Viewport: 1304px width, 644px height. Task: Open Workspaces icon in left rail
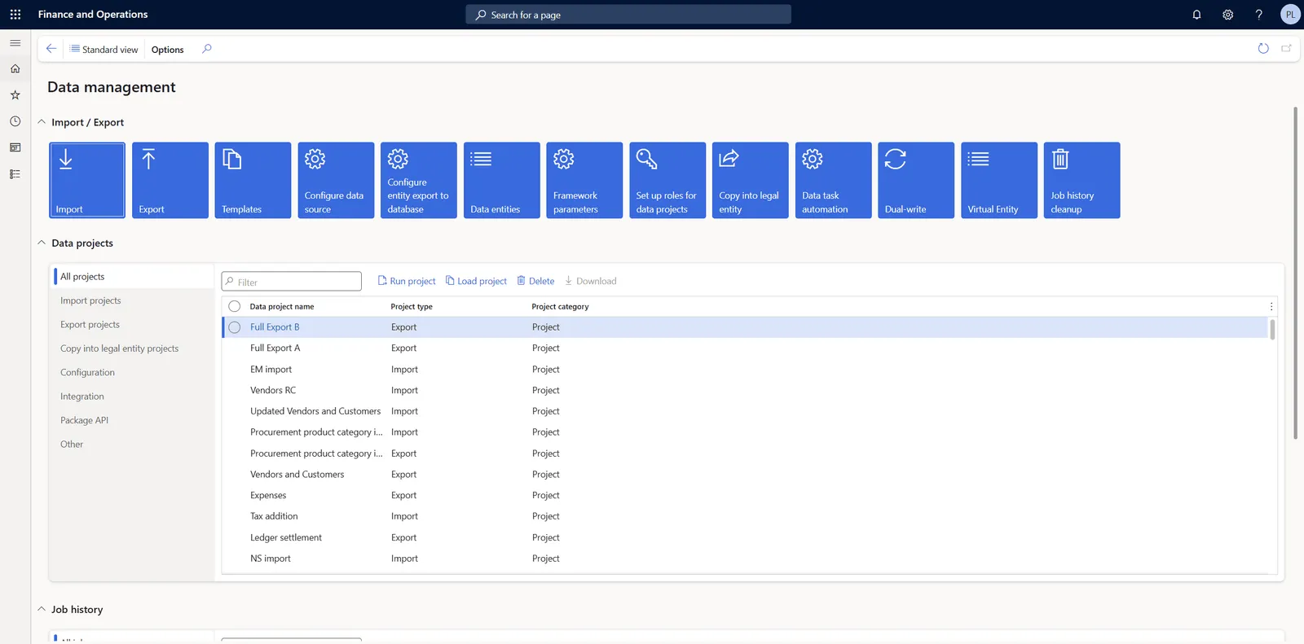point(15,147)
